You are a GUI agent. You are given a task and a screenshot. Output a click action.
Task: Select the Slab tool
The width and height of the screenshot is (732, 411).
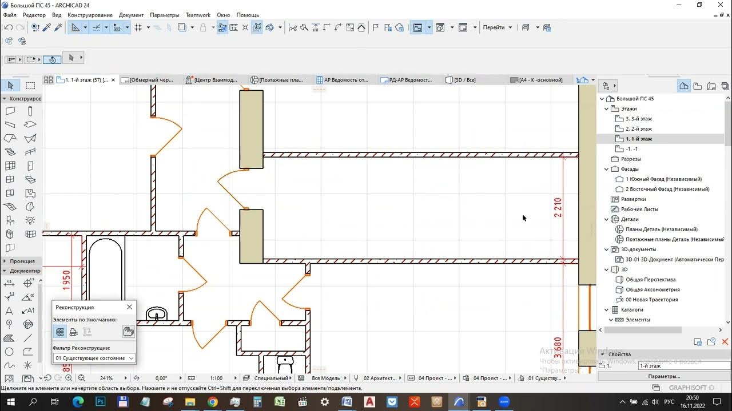click(30, 125)
